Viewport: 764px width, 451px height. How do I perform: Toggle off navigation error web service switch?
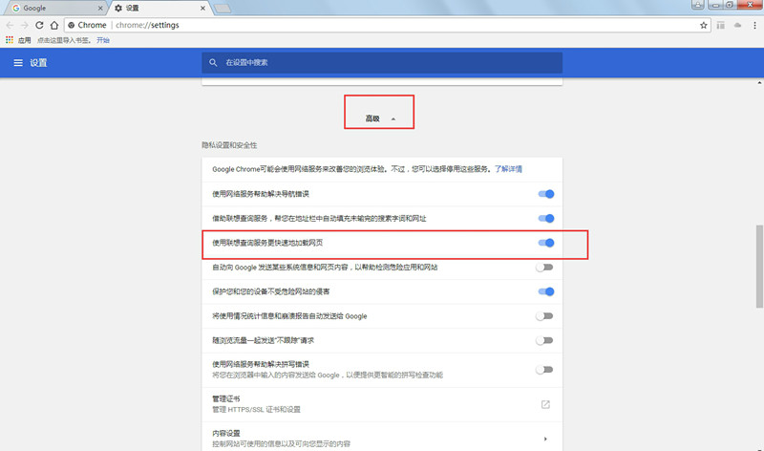point(545,194)
